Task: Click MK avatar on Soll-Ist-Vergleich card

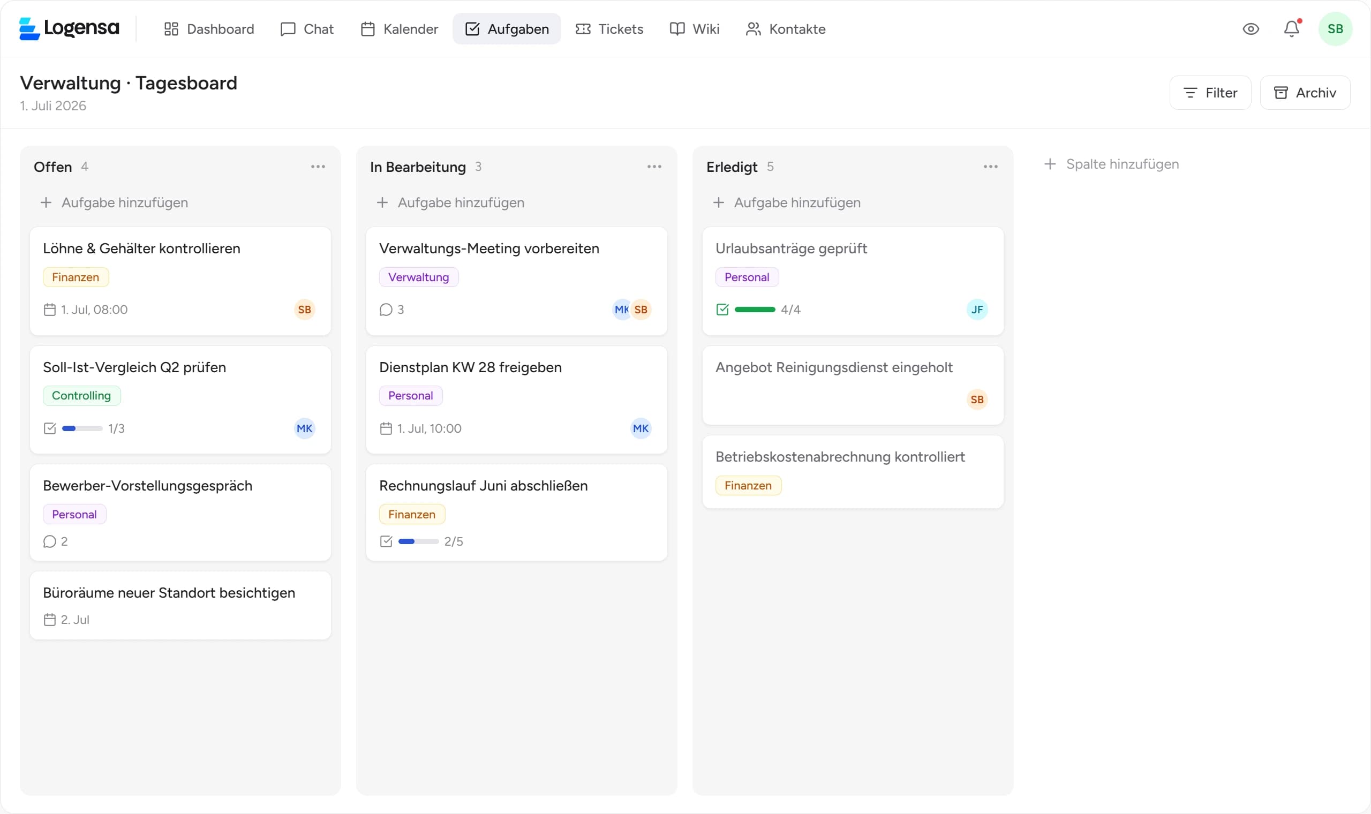Action: [x=304, y=428]
